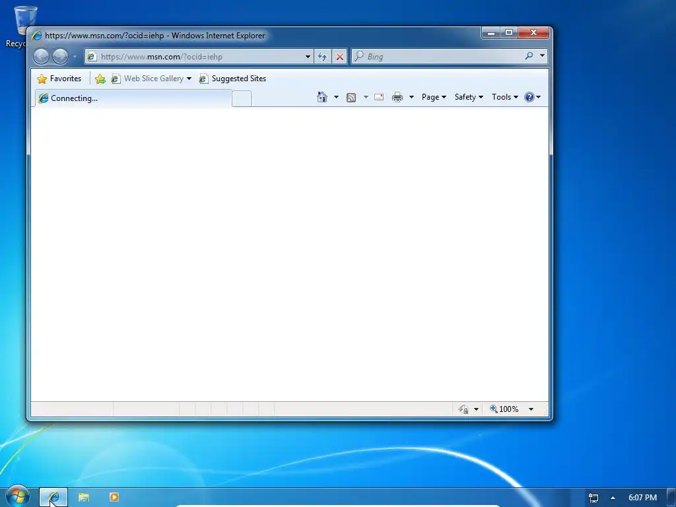This screenshot has width=676, height=507.
Task: Click the 6:07 PM clock
Action: pos(642,498)
